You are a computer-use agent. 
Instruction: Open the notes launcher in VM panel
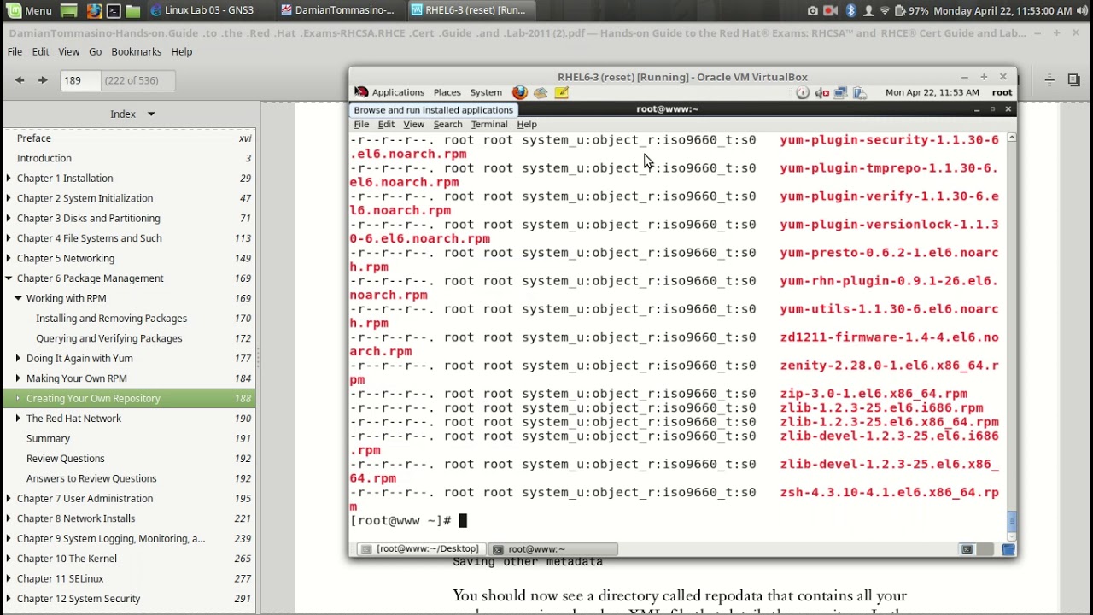pyautogui.click(x=561, y=92)
